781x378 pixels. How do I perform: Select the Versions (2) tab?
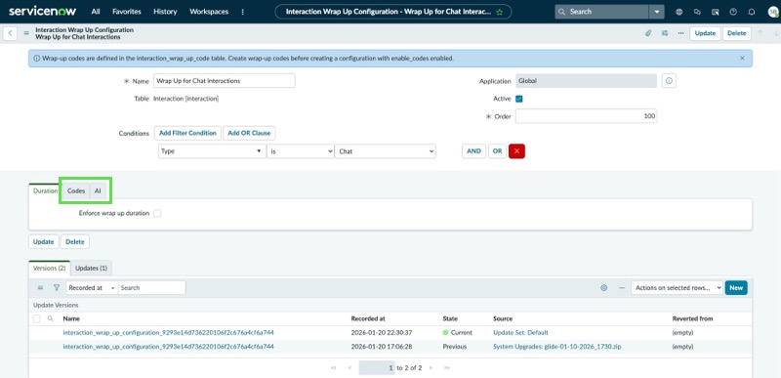click(50, 268)
